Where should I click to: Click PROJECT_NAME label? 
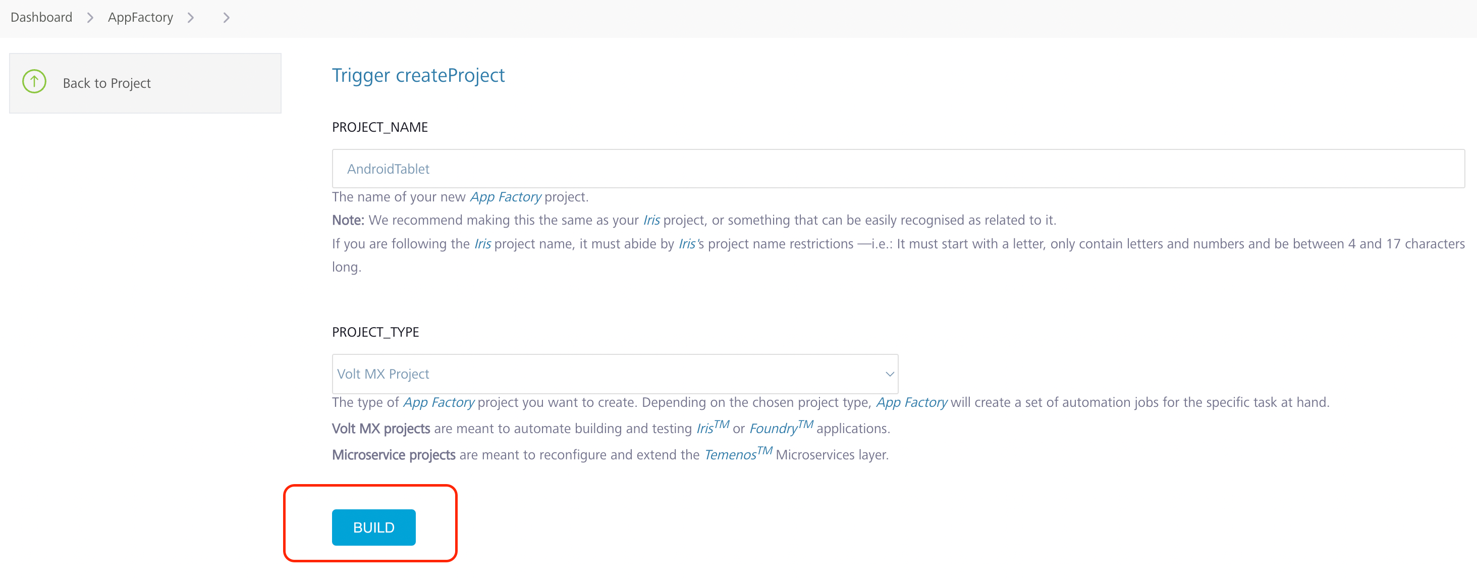[379, 127]
